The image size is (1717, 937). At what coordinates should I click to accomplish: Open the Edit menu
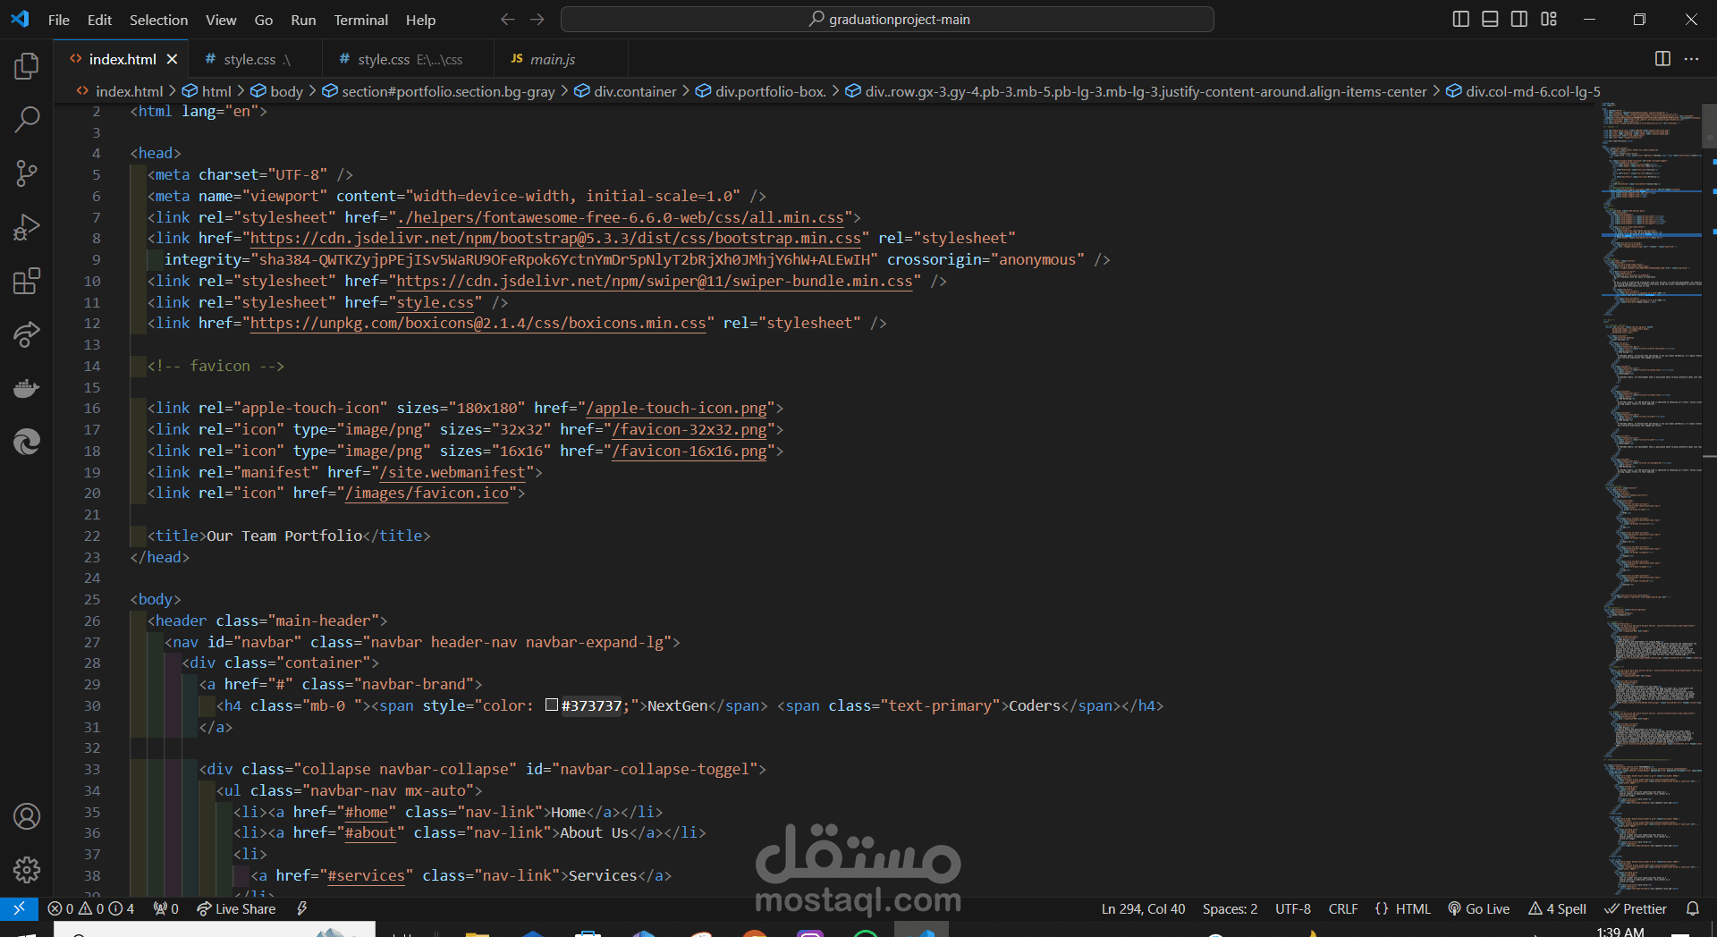coord(99,20)
